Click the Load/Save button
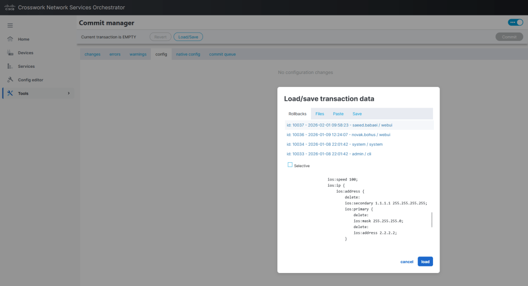 tap(188, 37)
